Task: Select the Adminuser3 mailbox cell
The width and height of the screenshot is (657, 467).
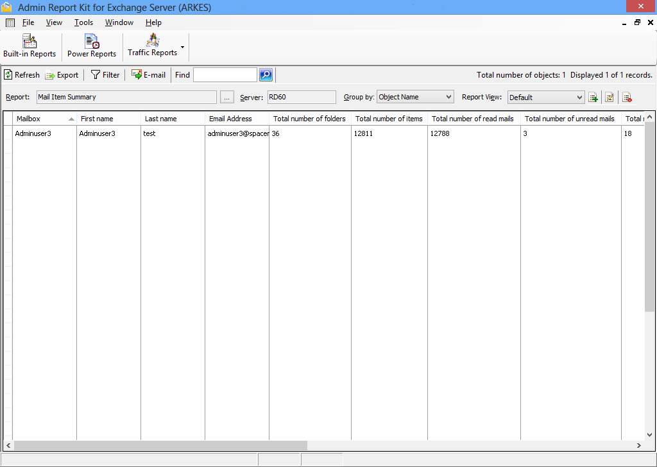Action: (x=44, y=133)
